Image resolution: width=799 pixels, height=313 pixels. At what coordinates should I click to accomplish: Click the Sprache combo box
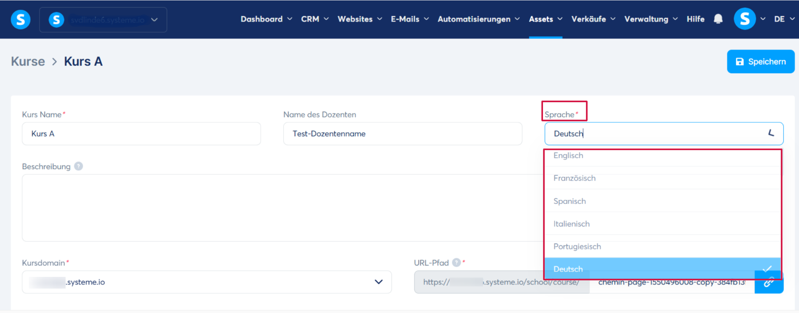coord(664,134)
